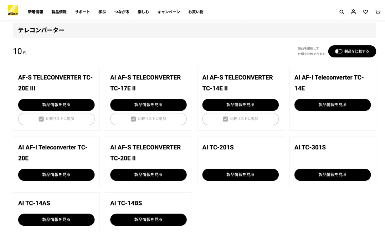385x235 pixels.
Task: Open the 製品情報 menu
Action: click(59, 12)
